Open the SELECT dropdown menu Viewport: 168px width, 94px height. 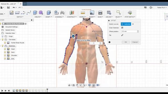click(118, 17)
